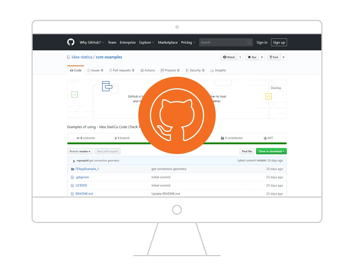Open the mpospisil avatar icon
Viewport: 354px width, 276px height.
[73, 160]
